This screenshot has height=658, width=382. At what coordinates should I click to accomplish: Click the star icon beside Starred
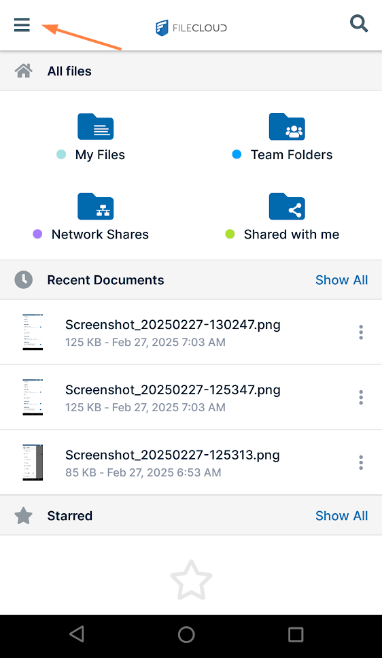24,516
